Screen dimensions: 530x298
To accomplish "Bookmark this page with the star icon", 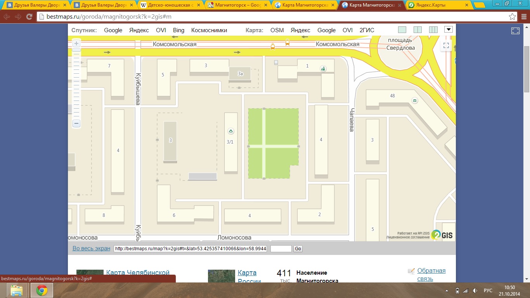I will point(513,17).
